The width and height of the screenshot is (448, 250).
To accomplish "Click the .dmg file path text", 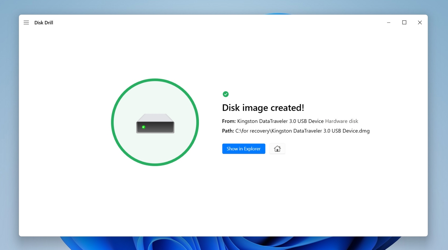I will [x=302, y=131].
